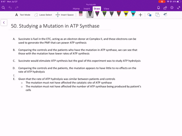Activate Text Mode
The height and width of the screenshot is (136, 182).
pyautogui.click(x=23, y=15)
